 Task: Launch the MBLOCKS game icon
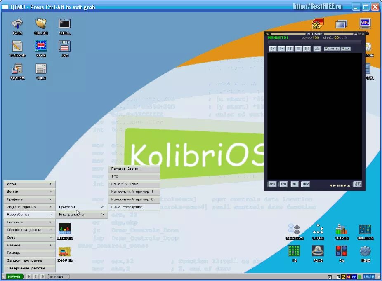click(365, 232)
